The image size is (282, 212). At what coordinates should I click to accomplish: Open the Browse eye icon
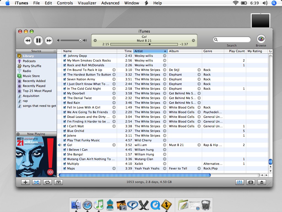[261, 39]
